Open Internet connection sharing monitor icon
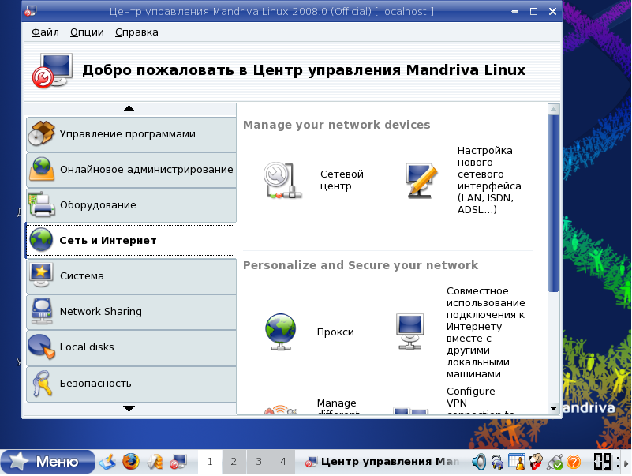 pyautogui.click(x=410, y=332)
